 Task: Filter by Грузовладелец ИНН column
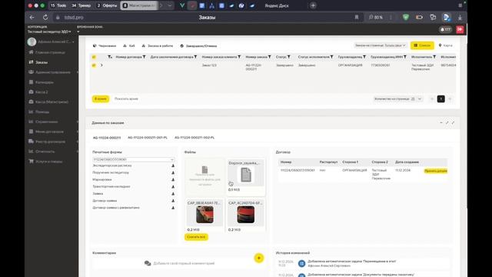click(405, 57)
